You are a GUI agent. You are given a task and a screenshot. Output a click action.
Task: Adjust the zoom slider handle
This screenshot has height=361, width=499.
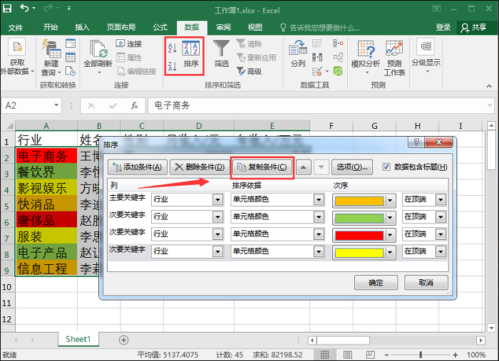421,355
